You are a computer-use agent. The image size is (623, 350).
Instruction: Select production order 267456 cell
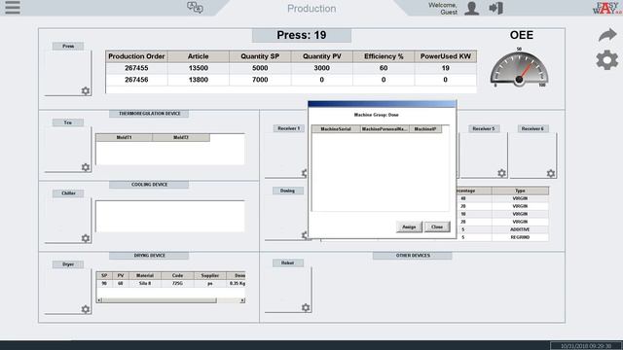click(136, 80)
